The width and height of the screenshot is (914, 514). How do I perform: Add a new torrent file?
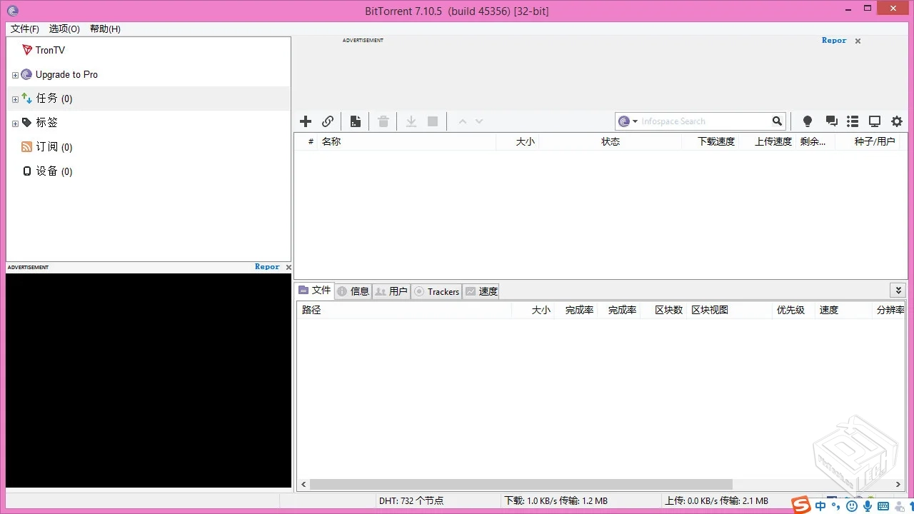point(306,121)
